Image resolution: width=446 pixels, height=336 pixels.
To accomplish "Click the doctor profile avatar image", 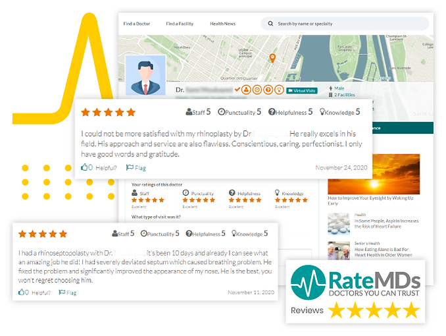I will (x=145, y=75).
